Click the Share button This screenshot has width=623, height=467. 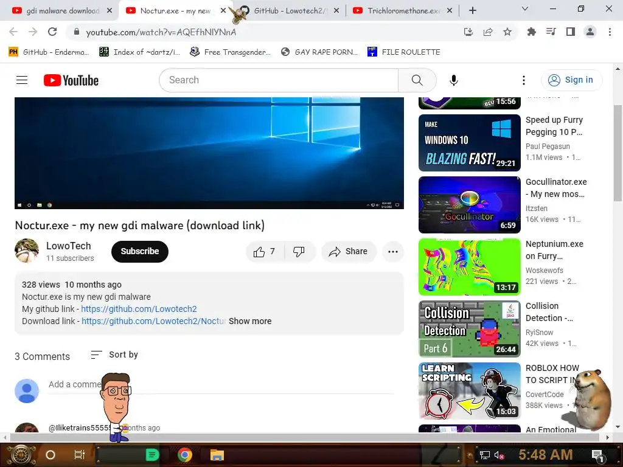click(349, 251)
